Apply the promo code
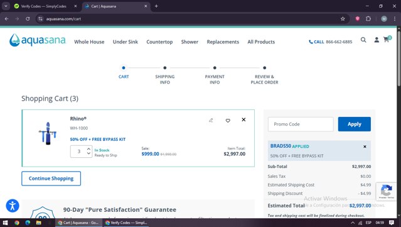The height and width of the screenshot is (227, 401). click(x=354, y=125)
